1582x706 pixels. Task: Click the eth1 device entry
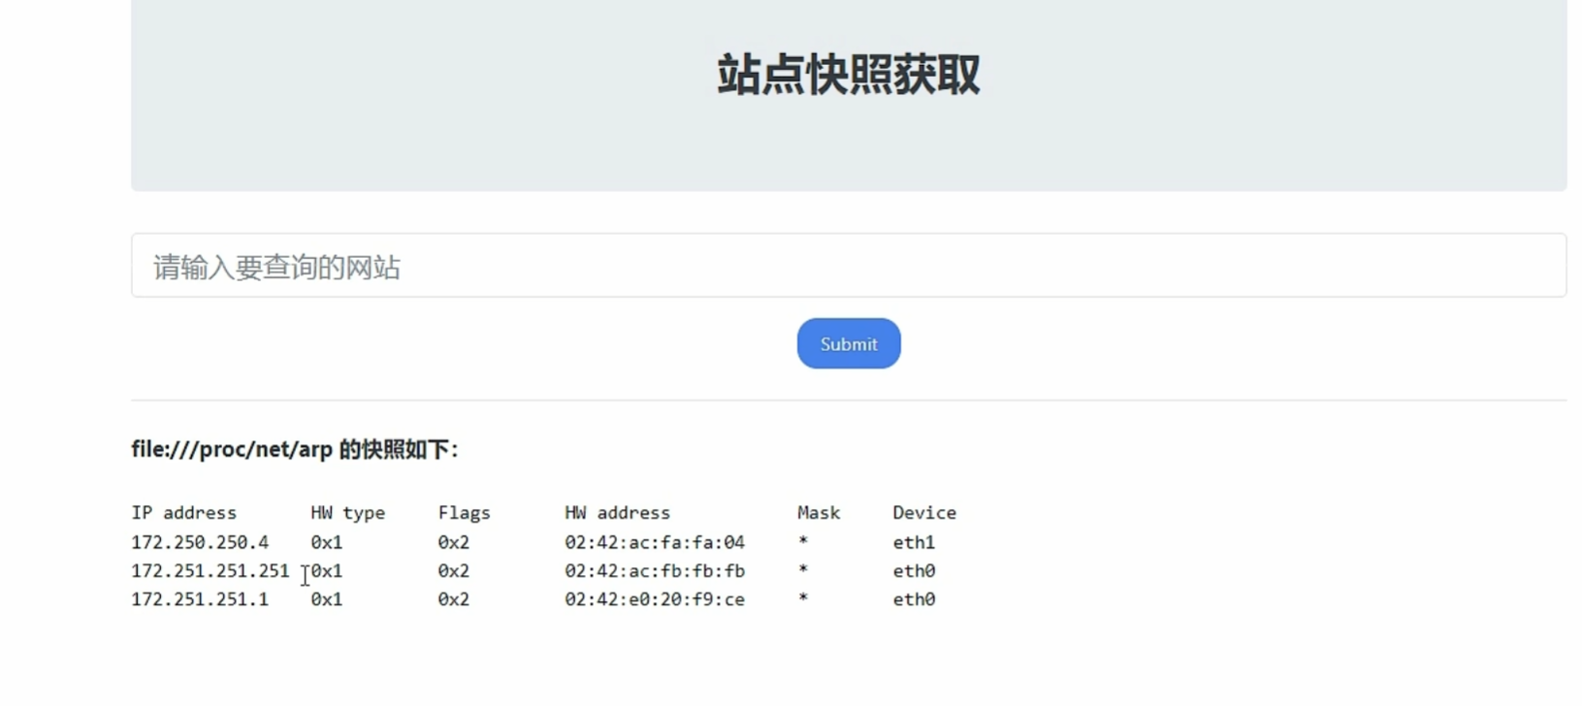(x=914, y=542)
